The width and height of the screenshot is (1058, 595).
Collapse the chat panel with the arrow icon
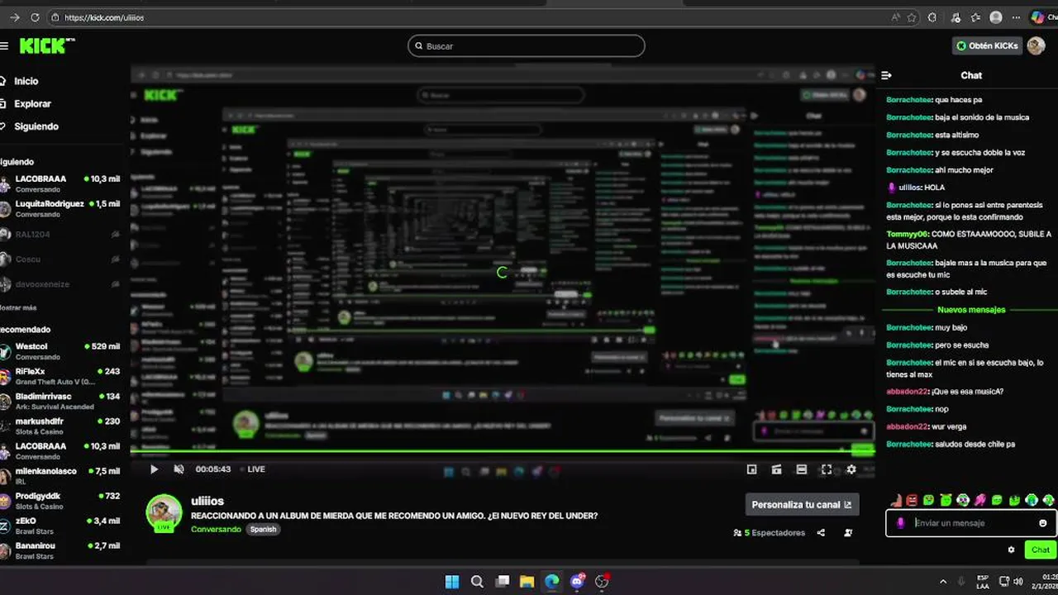(886, 75)
